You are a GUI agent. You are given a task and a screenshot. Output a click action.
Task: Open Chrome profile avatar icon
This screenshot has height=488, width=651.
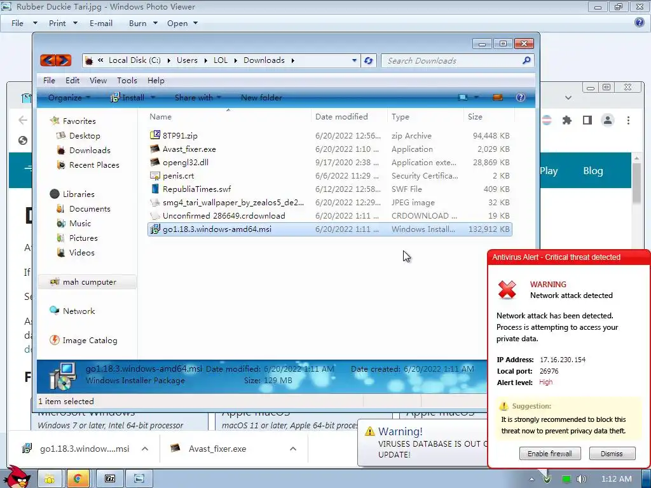click(607, 120)
